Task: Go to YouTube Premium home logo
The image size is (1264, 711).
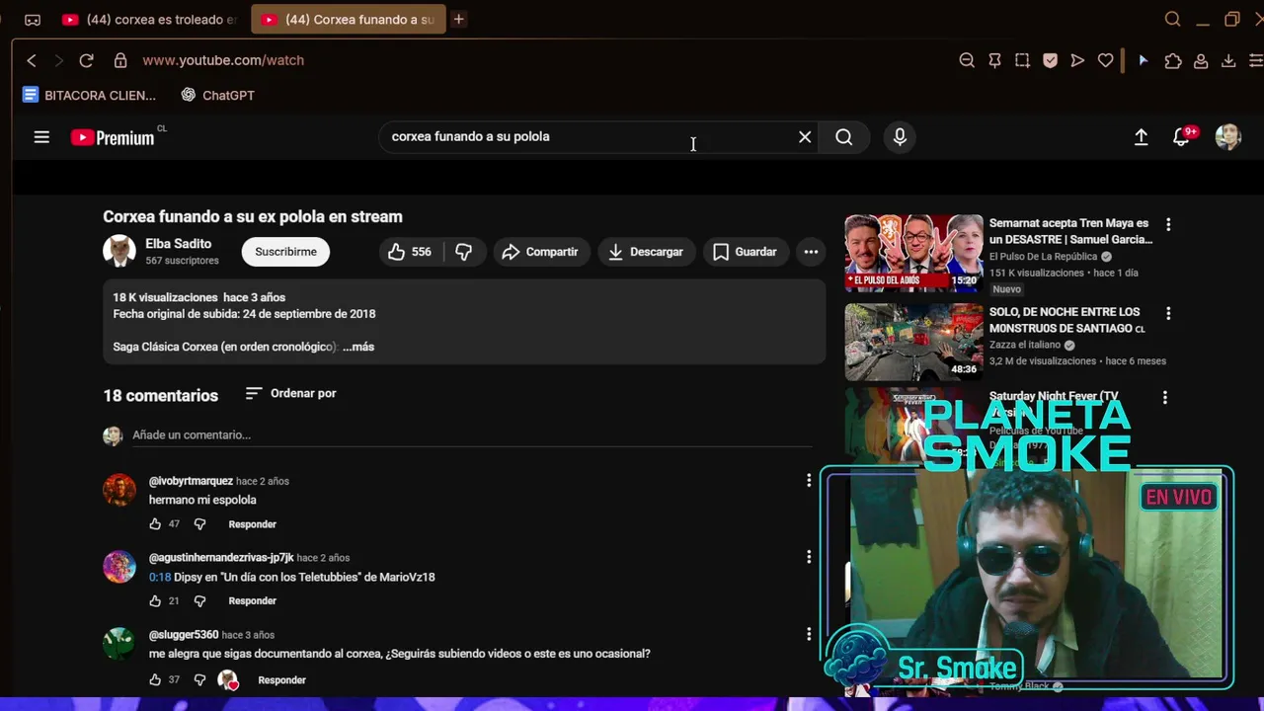Action: [x=113, y=138]
